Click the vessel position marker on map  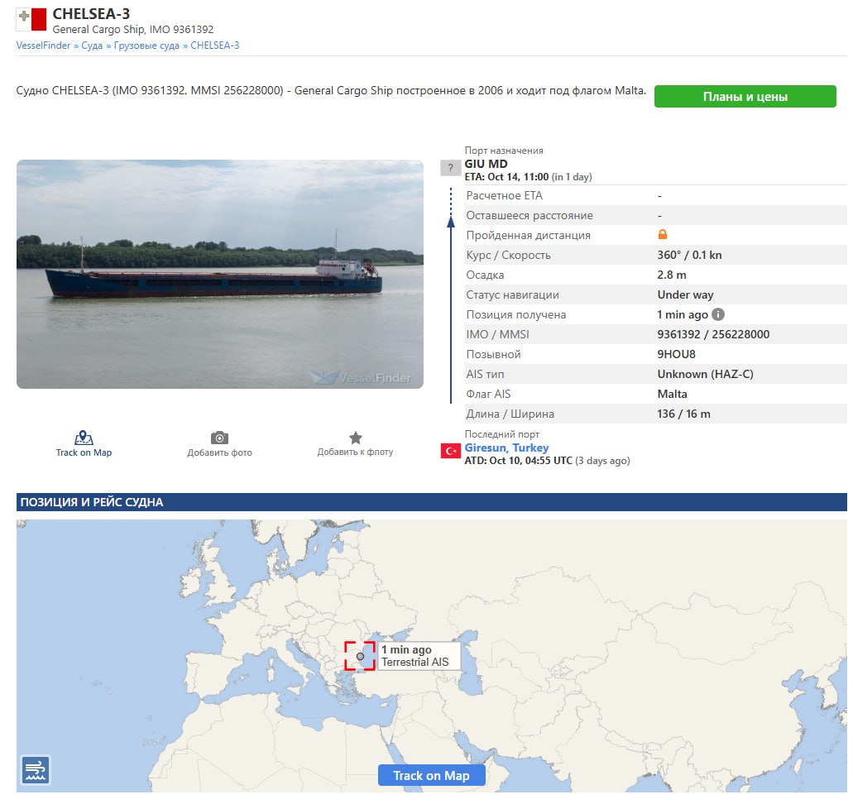(360, 656)
